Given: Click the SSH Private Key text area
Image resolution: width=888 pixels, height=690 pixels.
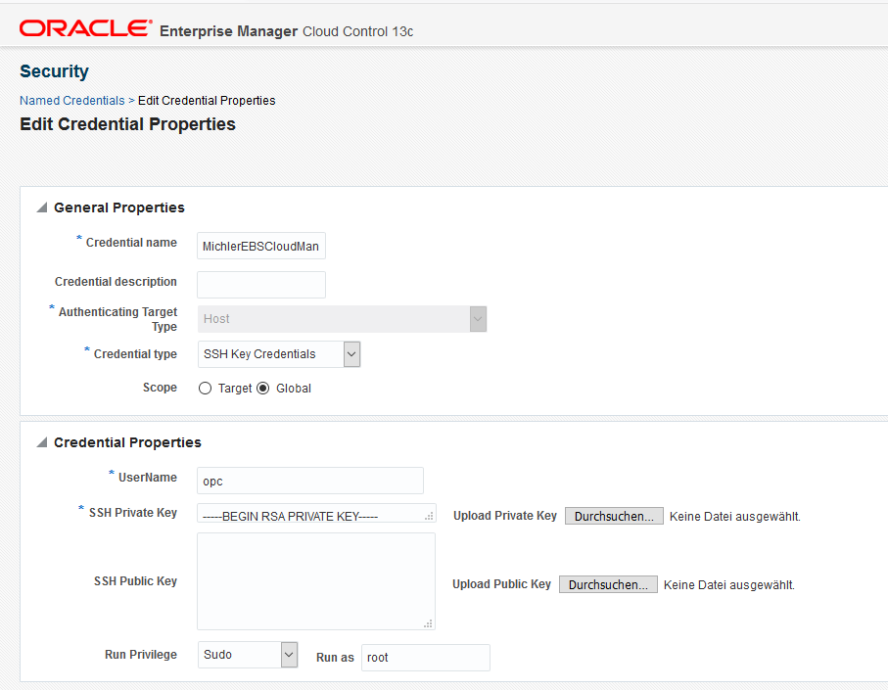Looking at the screenshot, I should click(x=316, y=514).
